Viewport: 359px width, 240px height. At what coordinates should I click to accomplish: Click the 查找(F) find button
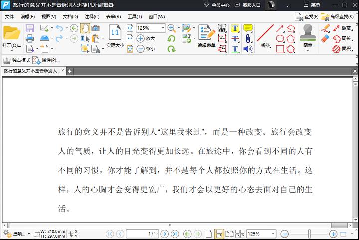pyautogui.click(x=306, y=17)
